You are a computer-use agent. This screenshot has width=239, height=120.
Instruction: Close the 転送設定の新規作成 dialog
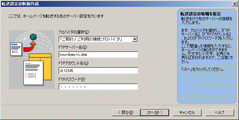(x=235, y=4)
